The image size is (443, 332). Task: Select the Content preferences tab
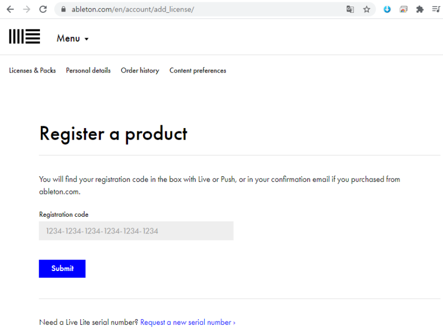(x=198, y=70)
